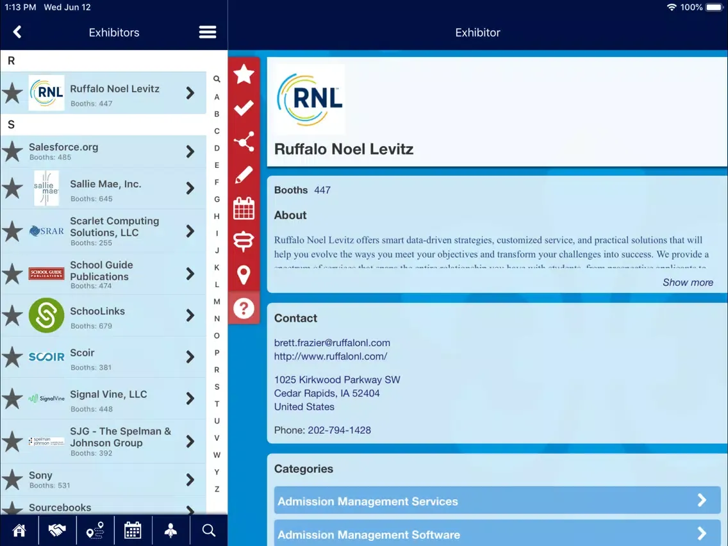728x546 pixels.
Task: Jump to letter R in index
Action: (x=217, y=370)
